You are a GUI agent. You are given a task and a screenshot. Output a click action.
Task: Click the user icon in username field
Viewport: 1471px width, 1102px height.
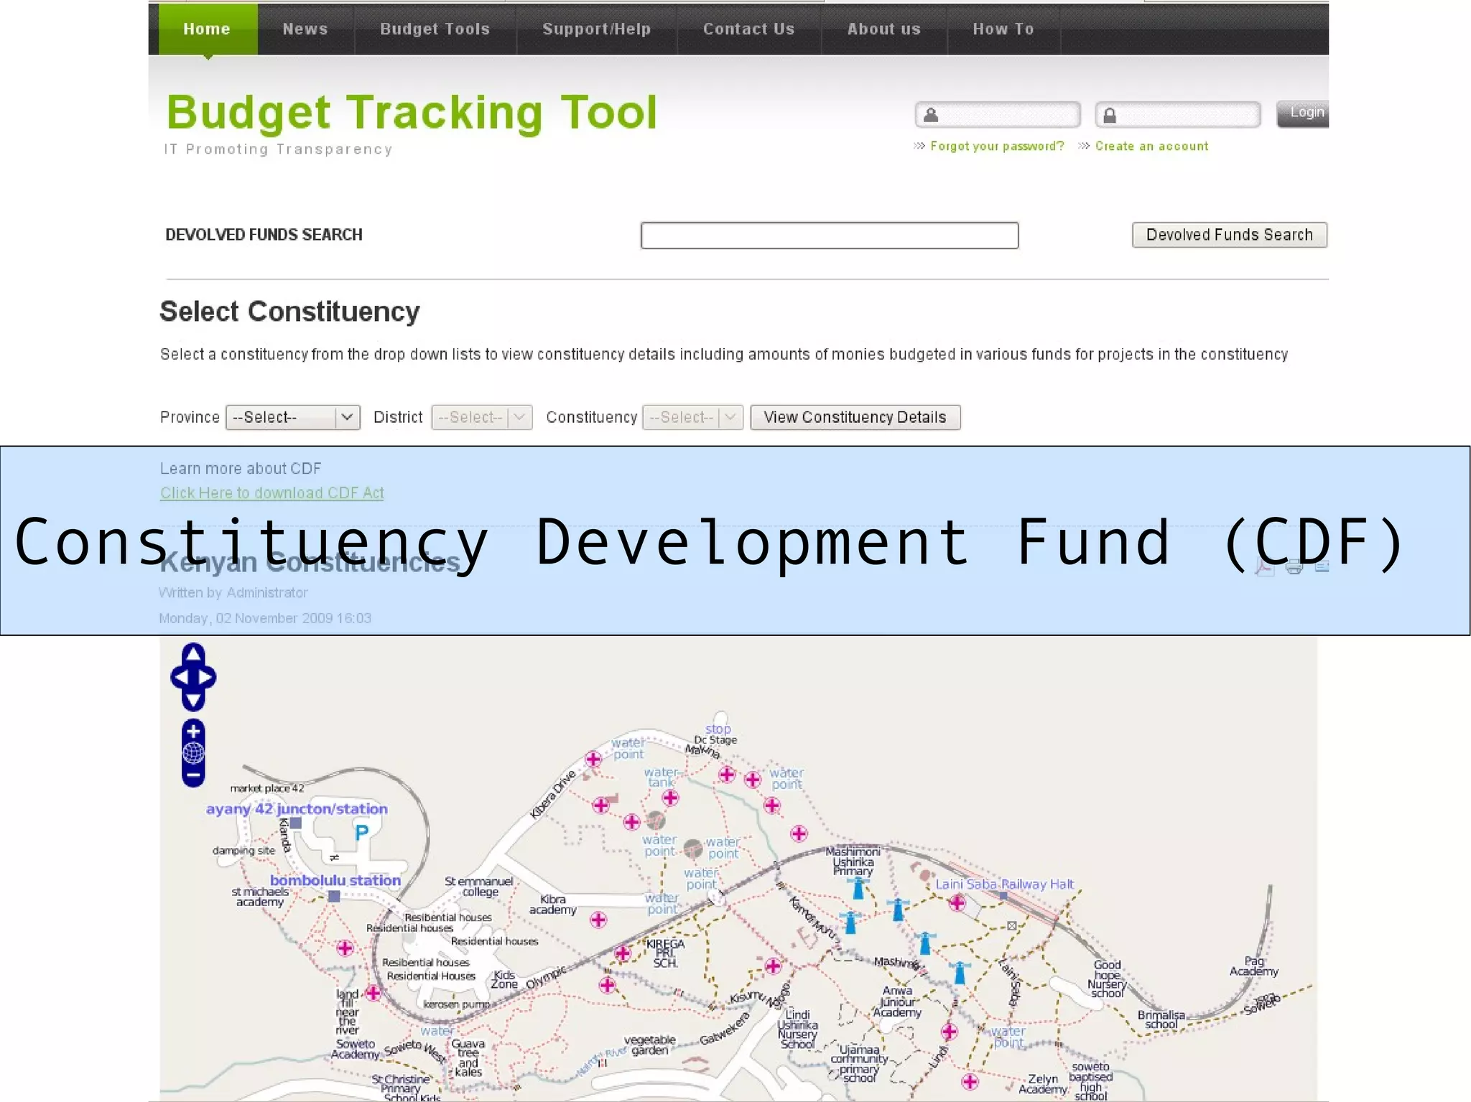click(x=931, y=115)
